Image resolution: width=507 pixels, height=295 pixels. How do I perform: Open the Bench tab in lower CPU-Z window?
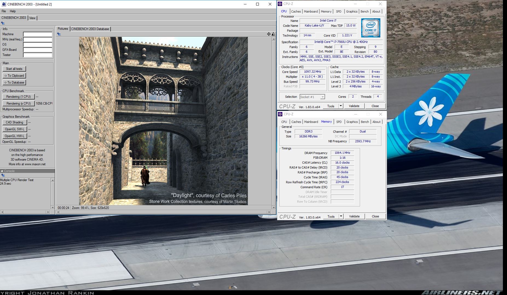(x=365, y=122)
